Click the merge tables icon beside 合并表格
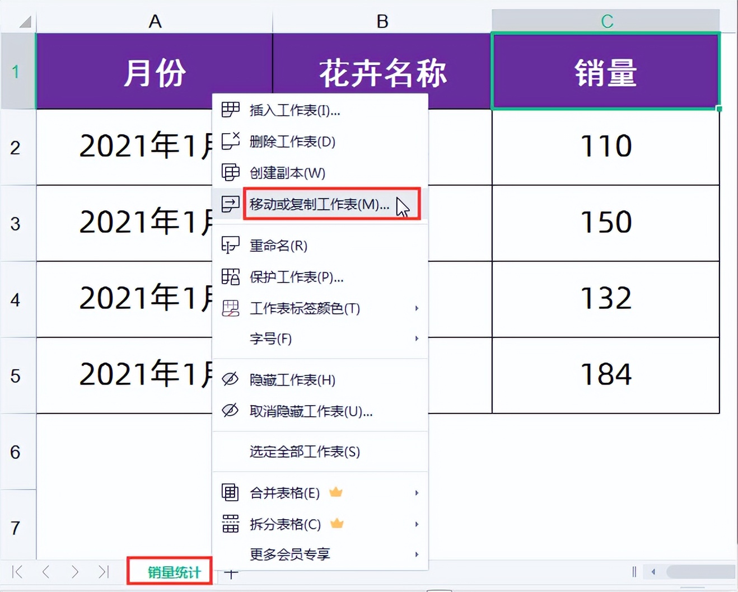The height and width of the screenshot is (592, 738). (230, 493)
